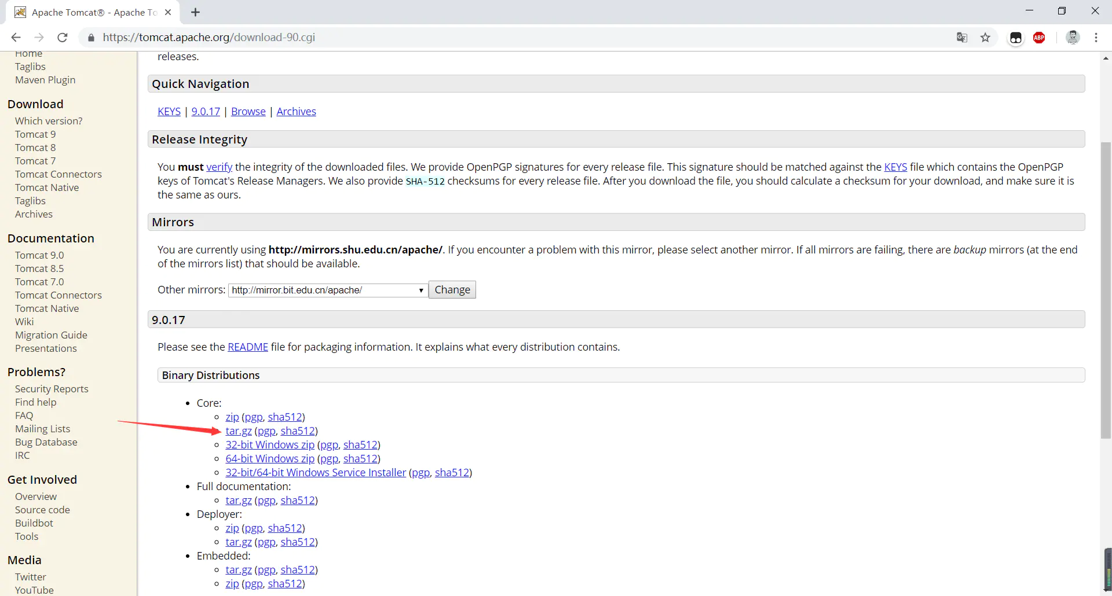Open the README file link
The width and height of the screenshot is (1112, 596).
click(x=248, y=347)
